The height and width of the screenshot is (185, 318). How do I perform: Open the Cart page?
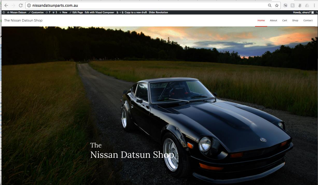pyautogui.click(x=285, y=20)
